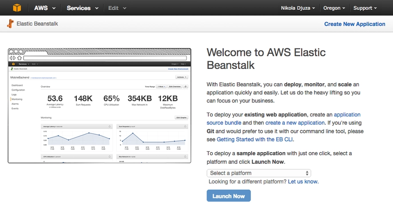Click the 53.6 Average Latency figure in preview
This screenshot has width=393, height=209.
pyautogui.click(x=55, y=99)
